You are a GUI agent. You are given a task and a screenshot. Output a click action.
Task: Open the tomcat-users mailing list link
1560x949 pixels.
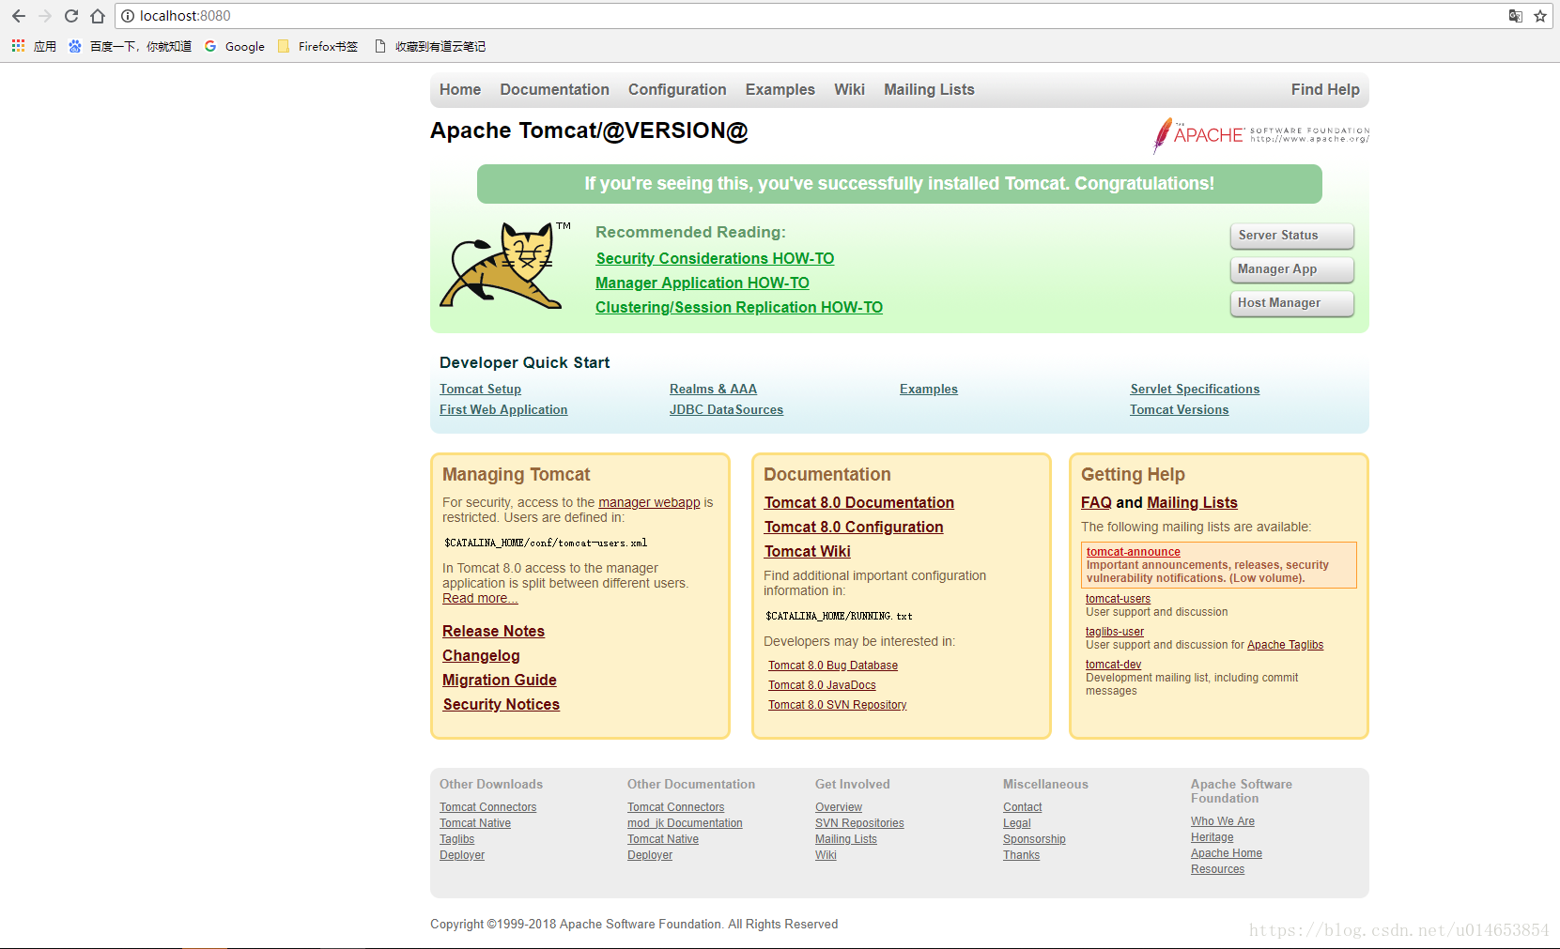click(1118, 599)
